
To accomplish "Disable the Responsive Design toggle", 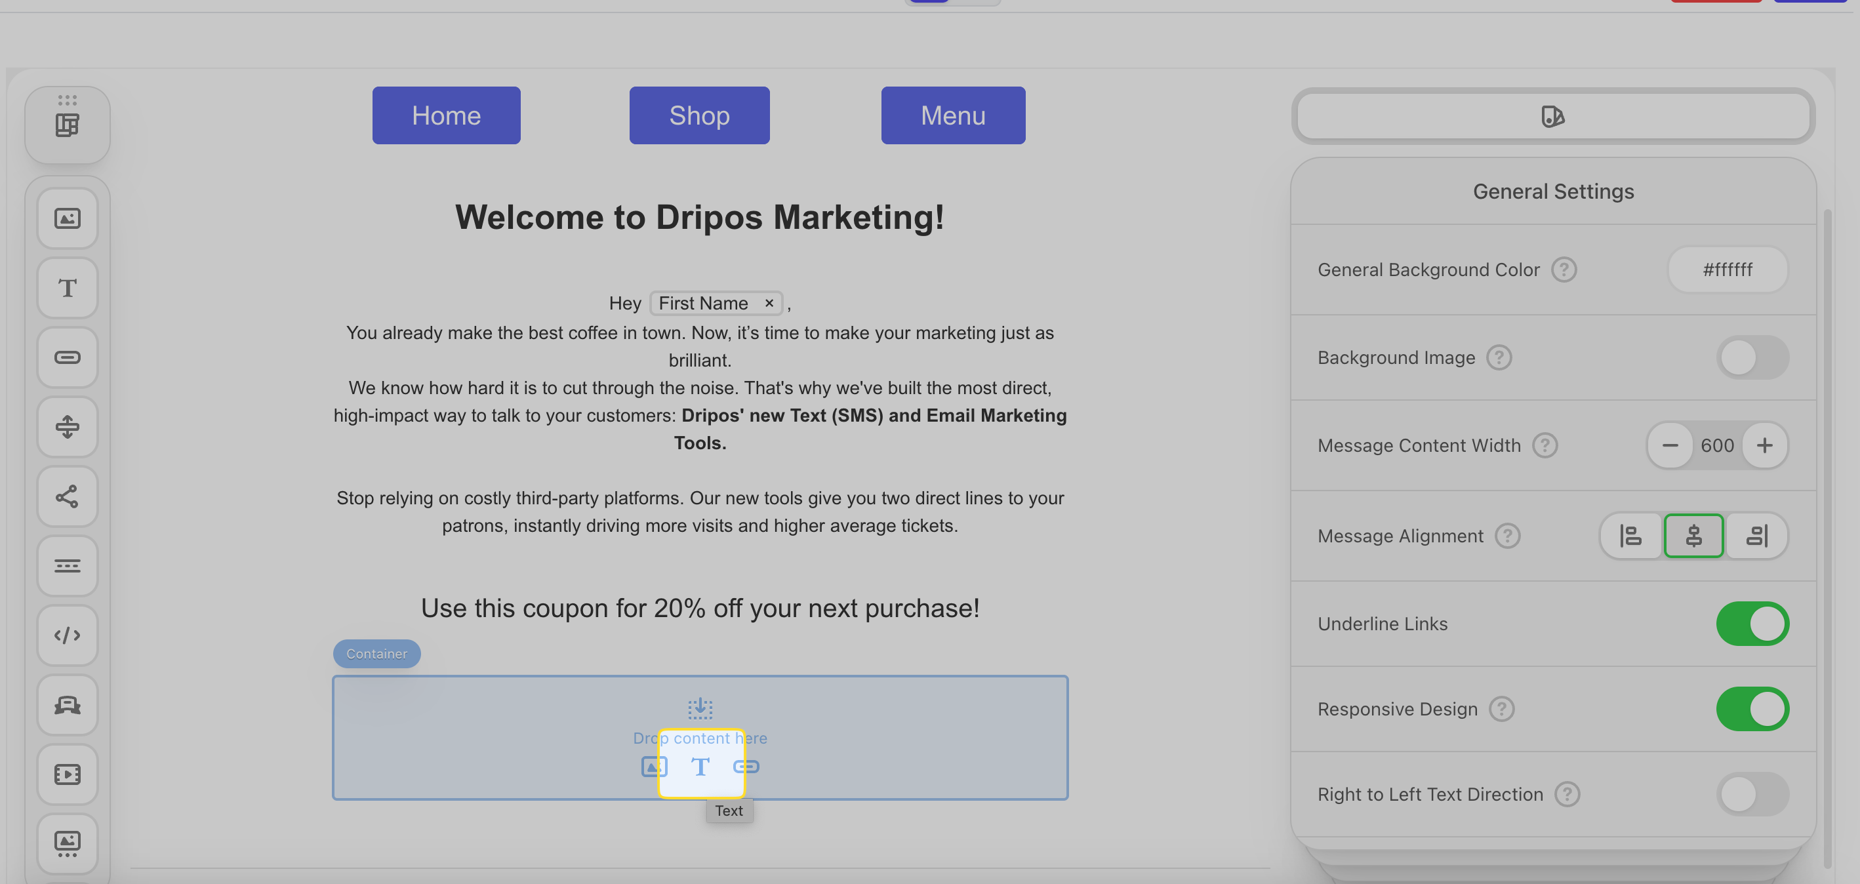I will pyautogui.click(x=1752, y=708).
